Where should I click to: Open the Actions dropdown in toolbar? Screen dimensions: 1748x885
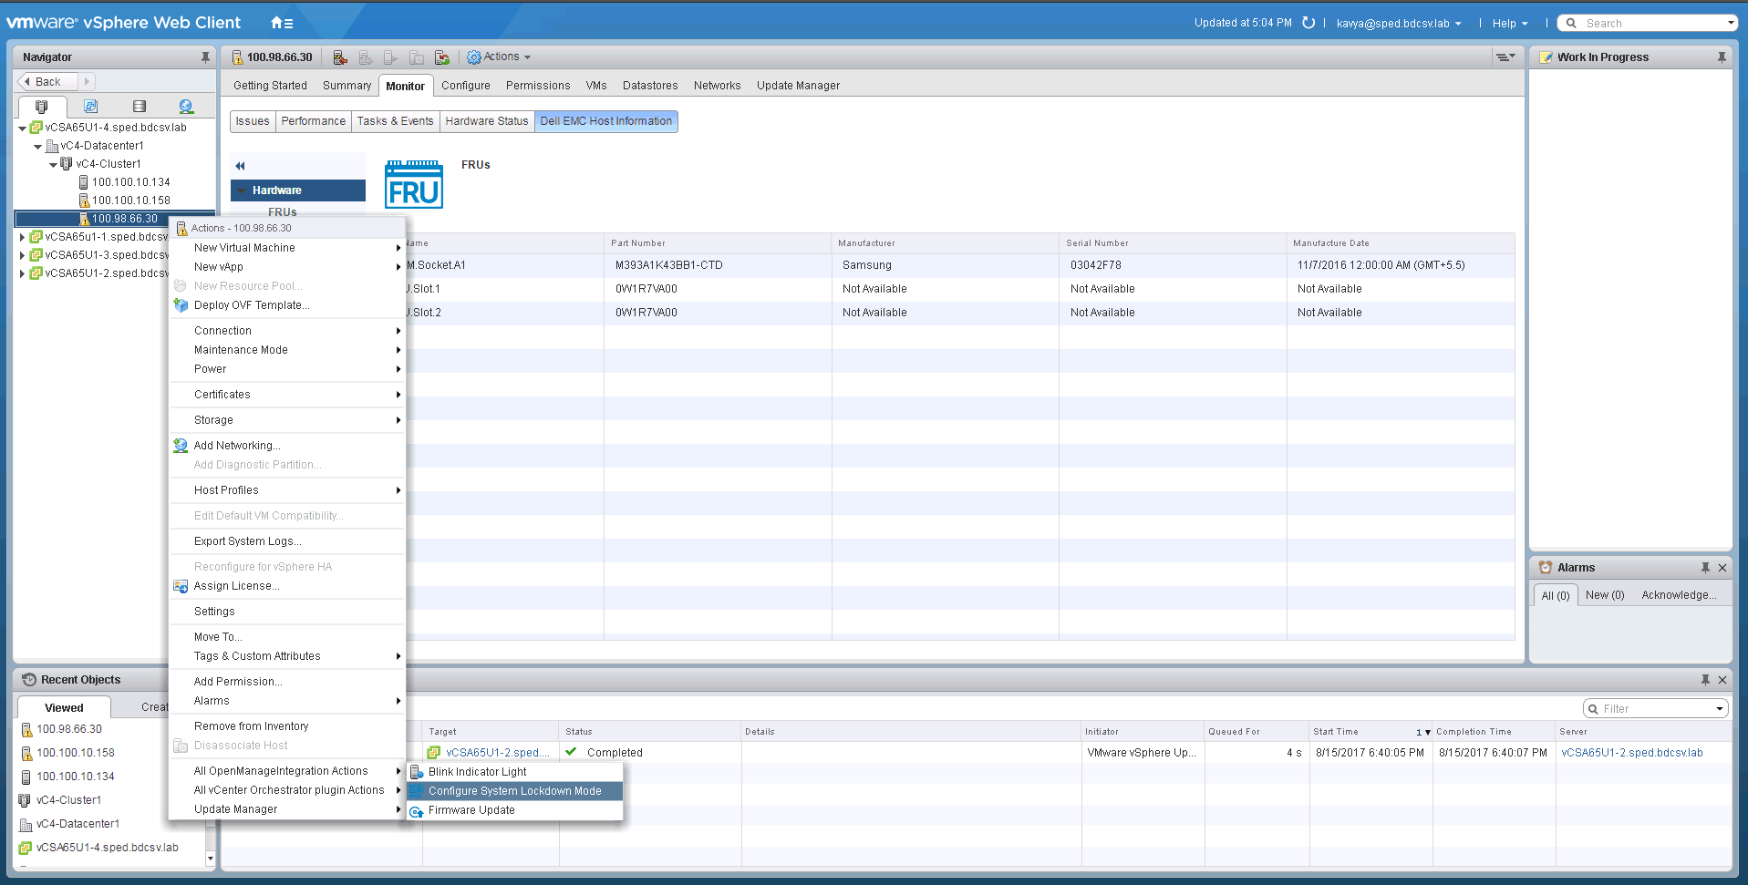point(499,57)
